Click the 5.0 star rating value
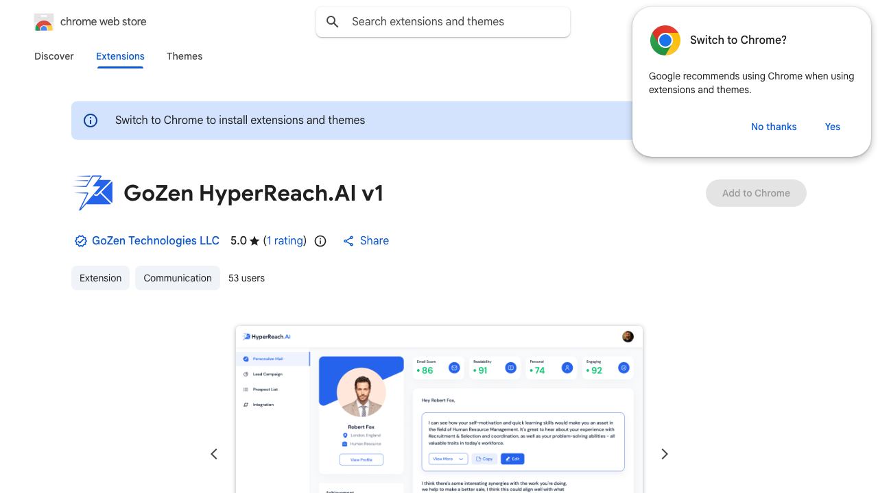This screenshot has height=493, width=878. (245, 241)
